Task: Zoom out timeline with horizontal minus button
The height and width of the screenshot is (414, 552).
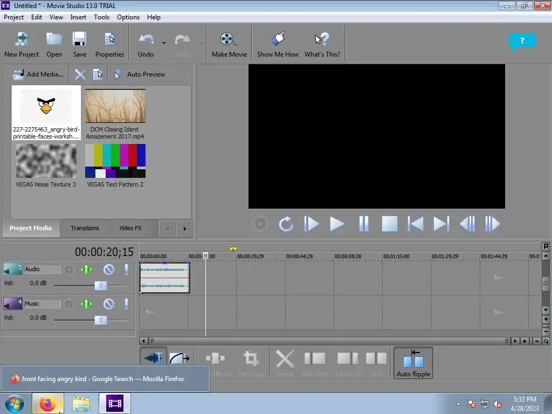Action: coord(537,341)
